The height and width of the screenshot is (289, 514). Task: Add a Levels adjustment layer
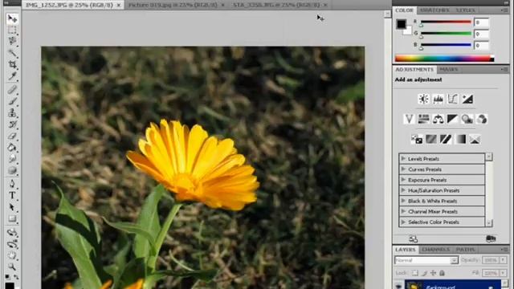[x=438, y=99]
